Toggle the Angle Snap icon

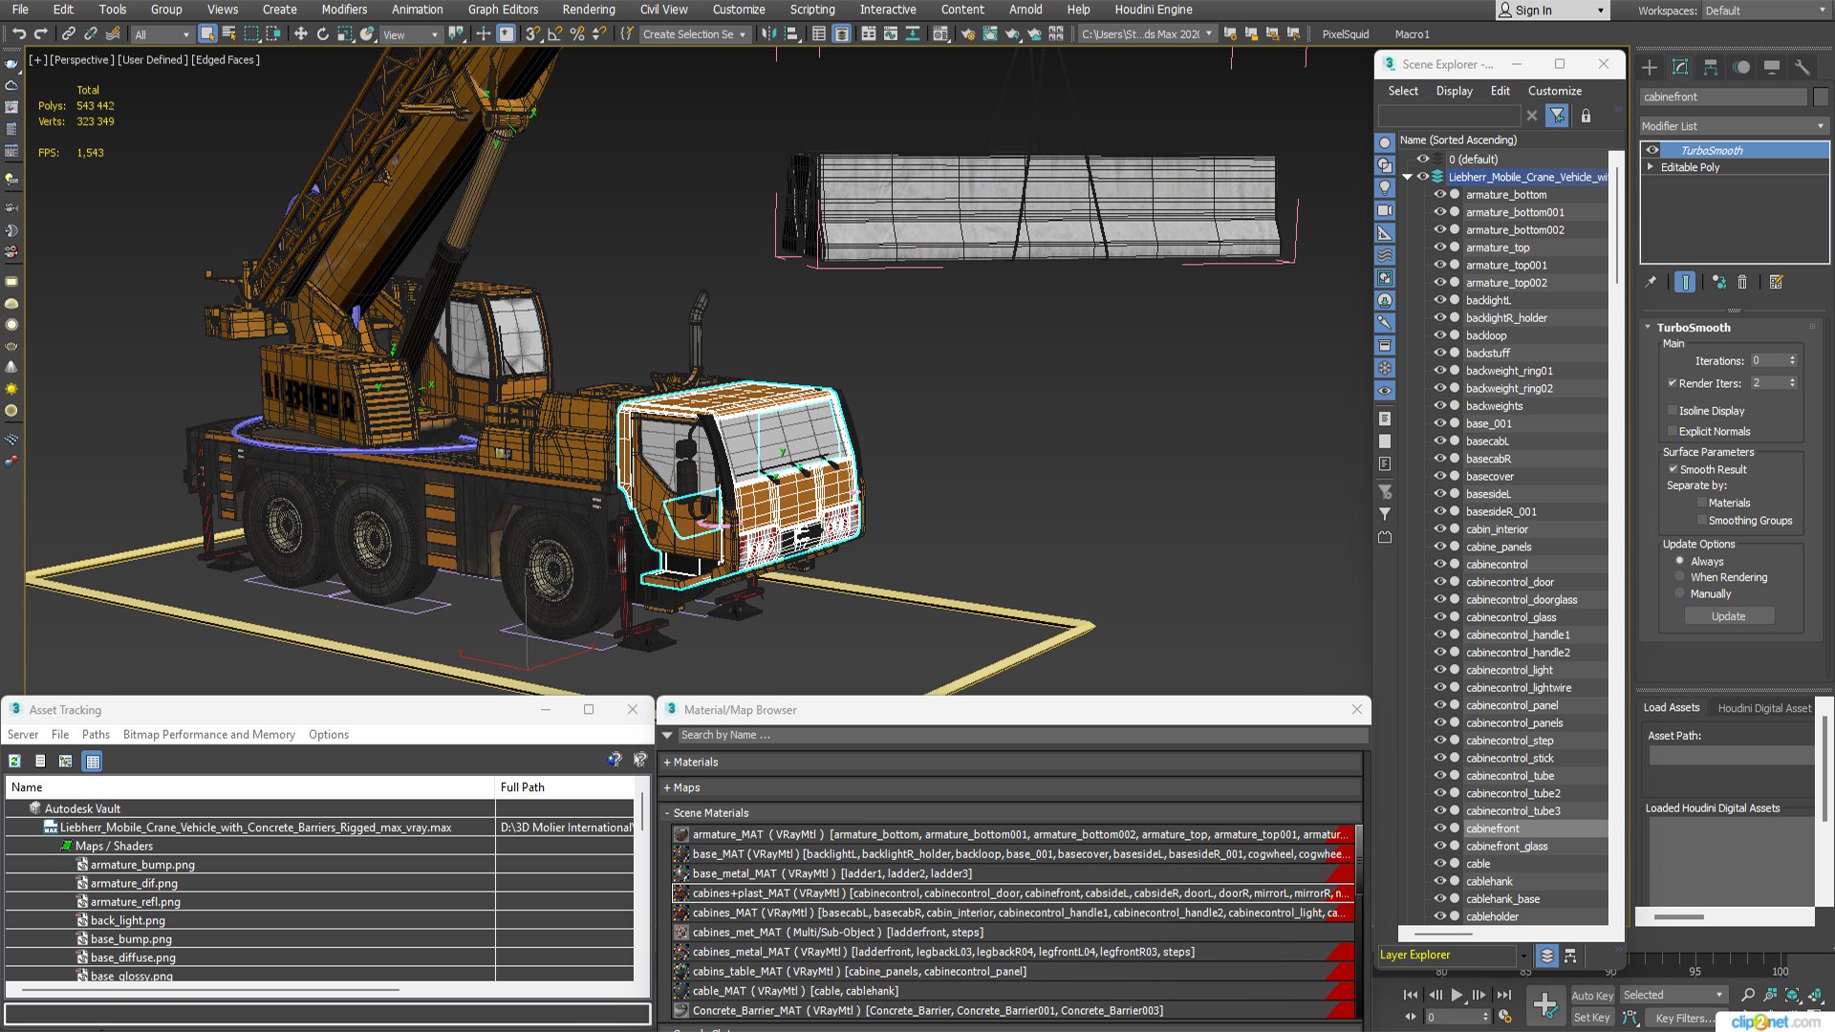coord(554,34)
